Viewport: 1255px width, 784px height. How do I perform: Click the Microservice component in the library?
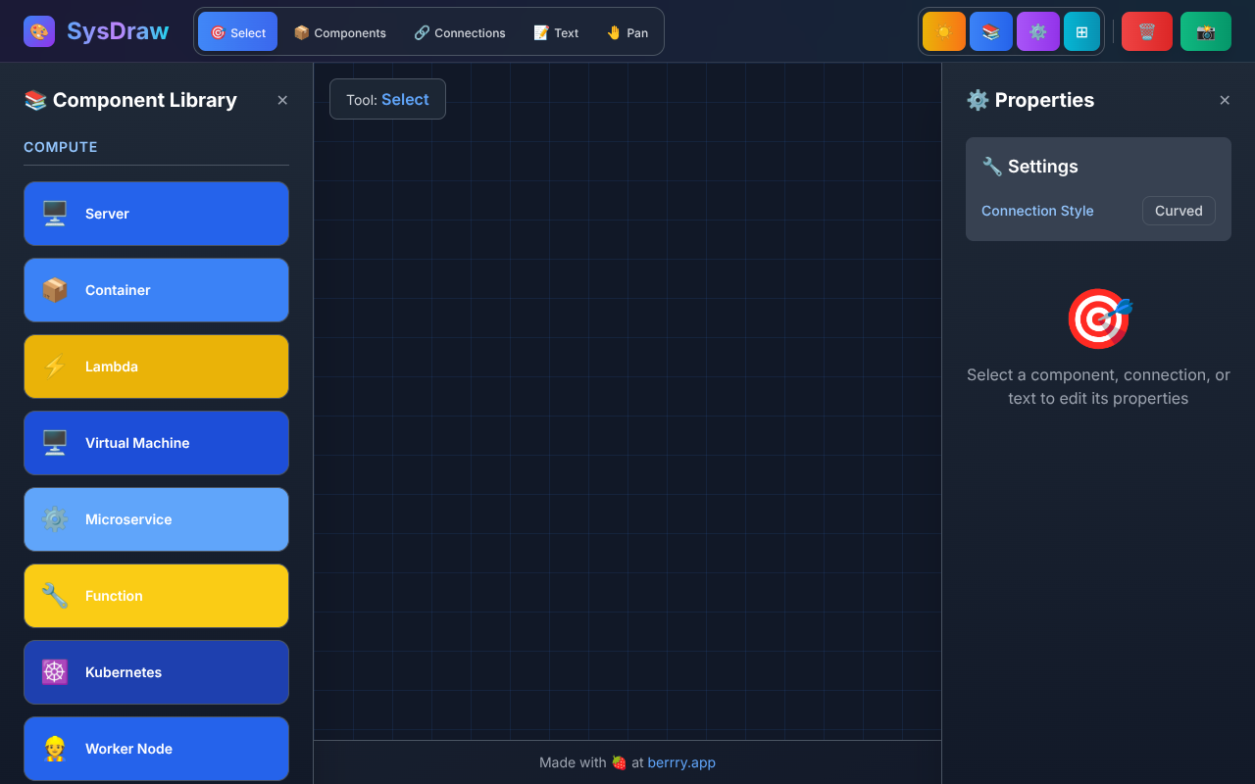pyautogui.click(x=156, y=519)
